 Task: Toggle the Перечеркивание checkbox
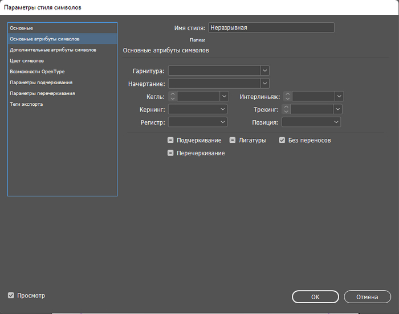(170, 153)
